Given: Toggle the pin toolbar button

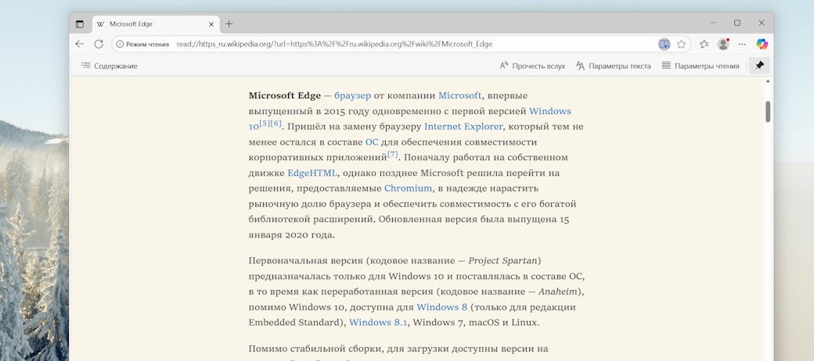Looking at the screenshot, I should (759, 66).
